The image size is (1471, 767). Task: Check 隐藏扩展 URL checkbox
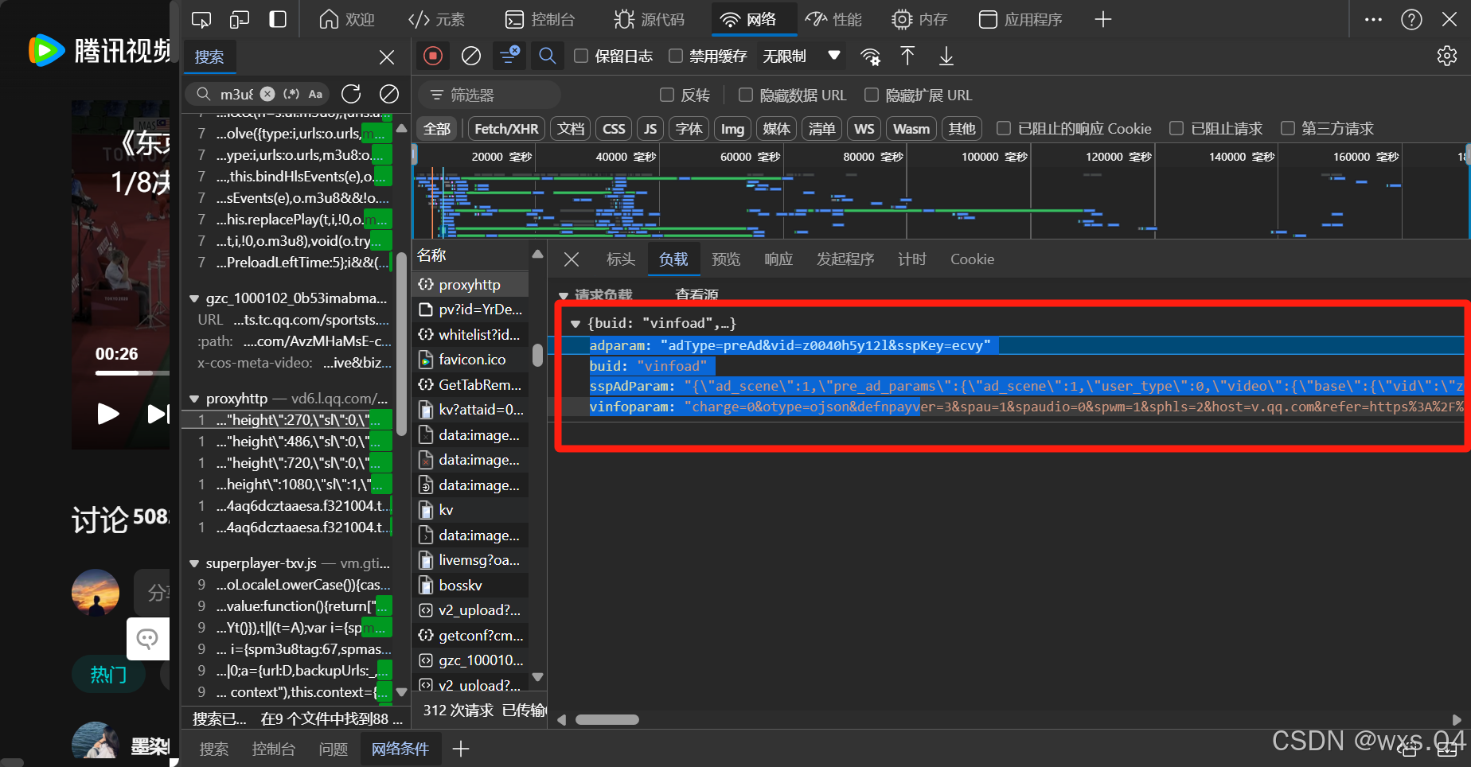(x=872, y=95)
